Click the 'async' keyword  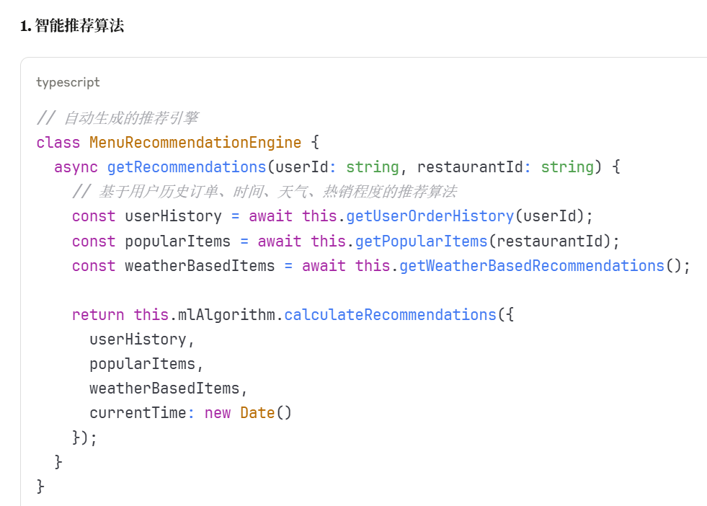(x=76, y=167)
